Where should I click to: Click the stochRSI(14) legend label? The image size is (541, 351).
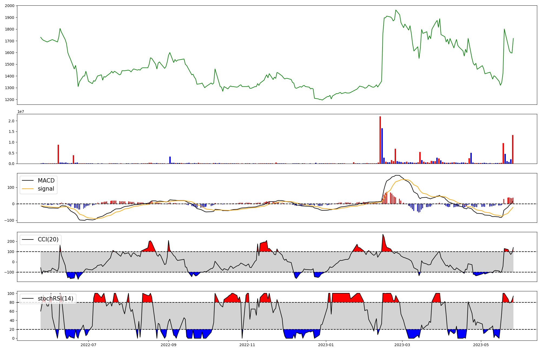(55, 299)
